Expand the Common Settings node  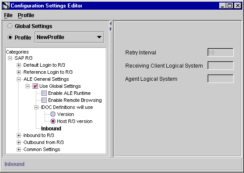[x=19, y=149]
